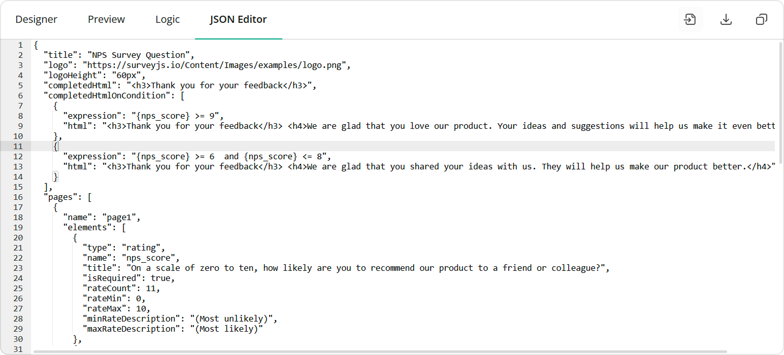Select the pages property on line 16
Image resolution: width=784 pixels, height=355 pixels.
tap(59, 197)
